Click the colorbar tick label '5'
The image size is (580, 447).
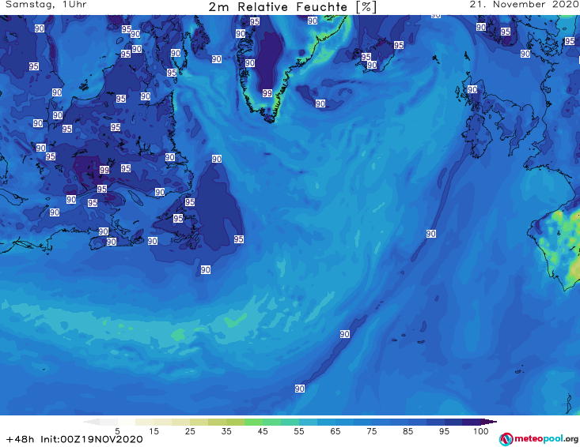pyautogui.click(x=117, y=431)
